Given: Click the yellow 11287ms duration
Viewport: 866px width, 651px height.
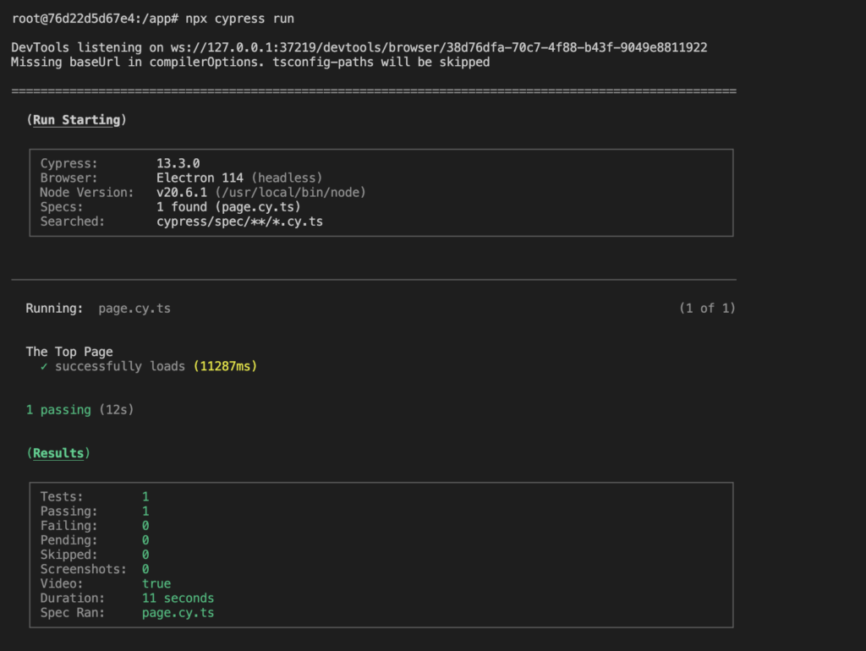Looking at the screenshot, I should point(225,366).
